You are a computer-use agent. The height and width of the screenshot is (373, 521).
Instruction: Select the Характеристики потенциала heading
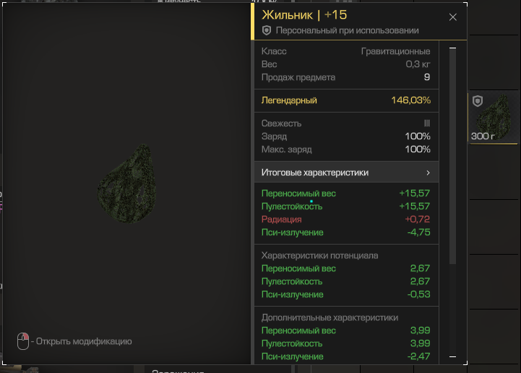pyautogui.click(x=319, y=255)
